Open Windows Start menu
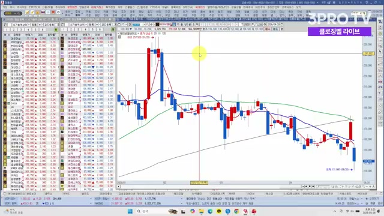This screenshot has width=384, height=216. (130, 211)
